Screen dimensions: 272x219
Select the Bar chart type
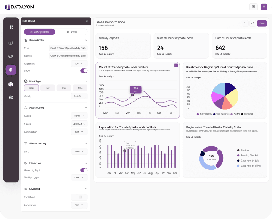click(48, 88)
